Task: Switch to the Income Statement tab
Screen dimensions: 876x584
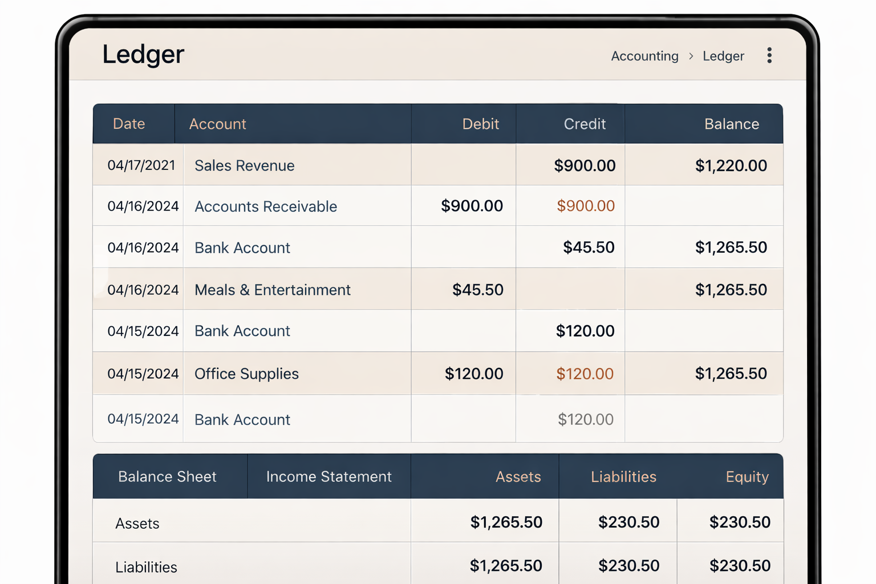Action: (328, 476)
